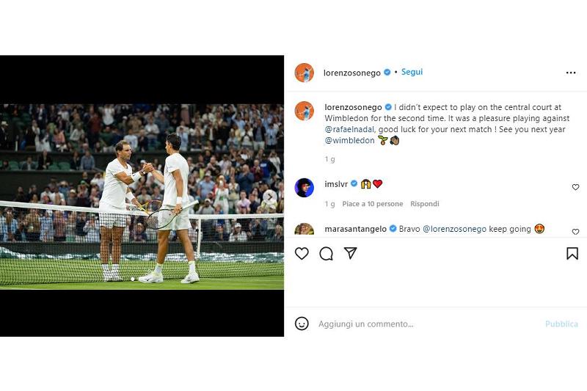Open the @wimbledon mention link
The width and height of the screenshot is (587, 391).
click(349, 140)
